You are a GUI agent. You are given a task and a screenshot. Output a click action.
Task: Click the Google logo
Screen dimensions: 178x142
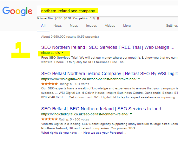(17, 11)
